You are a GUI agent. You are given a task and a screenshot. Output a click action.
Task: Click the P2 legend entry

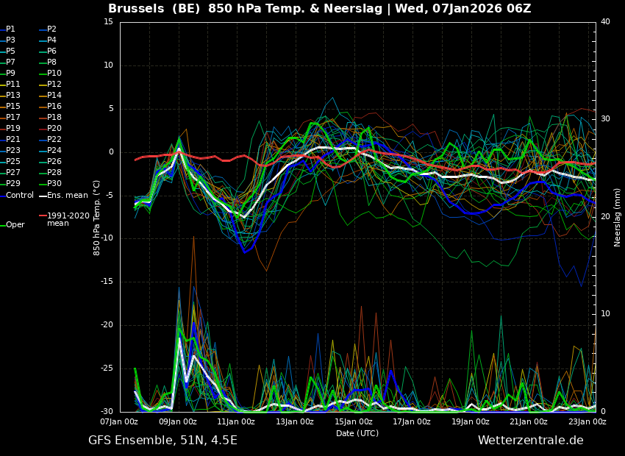click(48, 29)
